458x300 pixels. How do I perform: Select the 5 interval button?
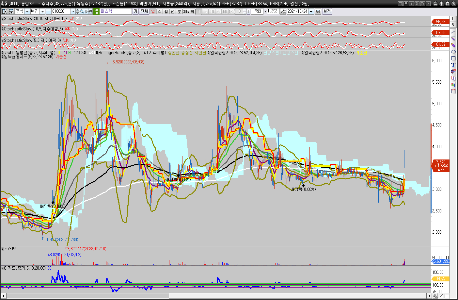click(x=205, y=11)
